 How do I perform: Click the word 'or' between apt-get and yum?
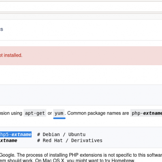click(x=50, y=113)
